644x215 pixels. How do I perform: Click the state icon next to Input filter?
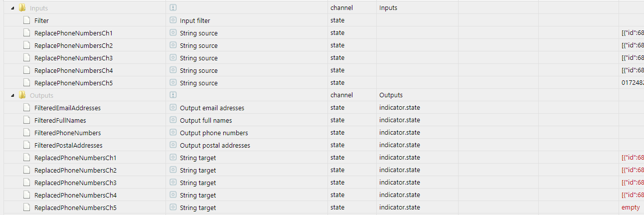(173, 20)
